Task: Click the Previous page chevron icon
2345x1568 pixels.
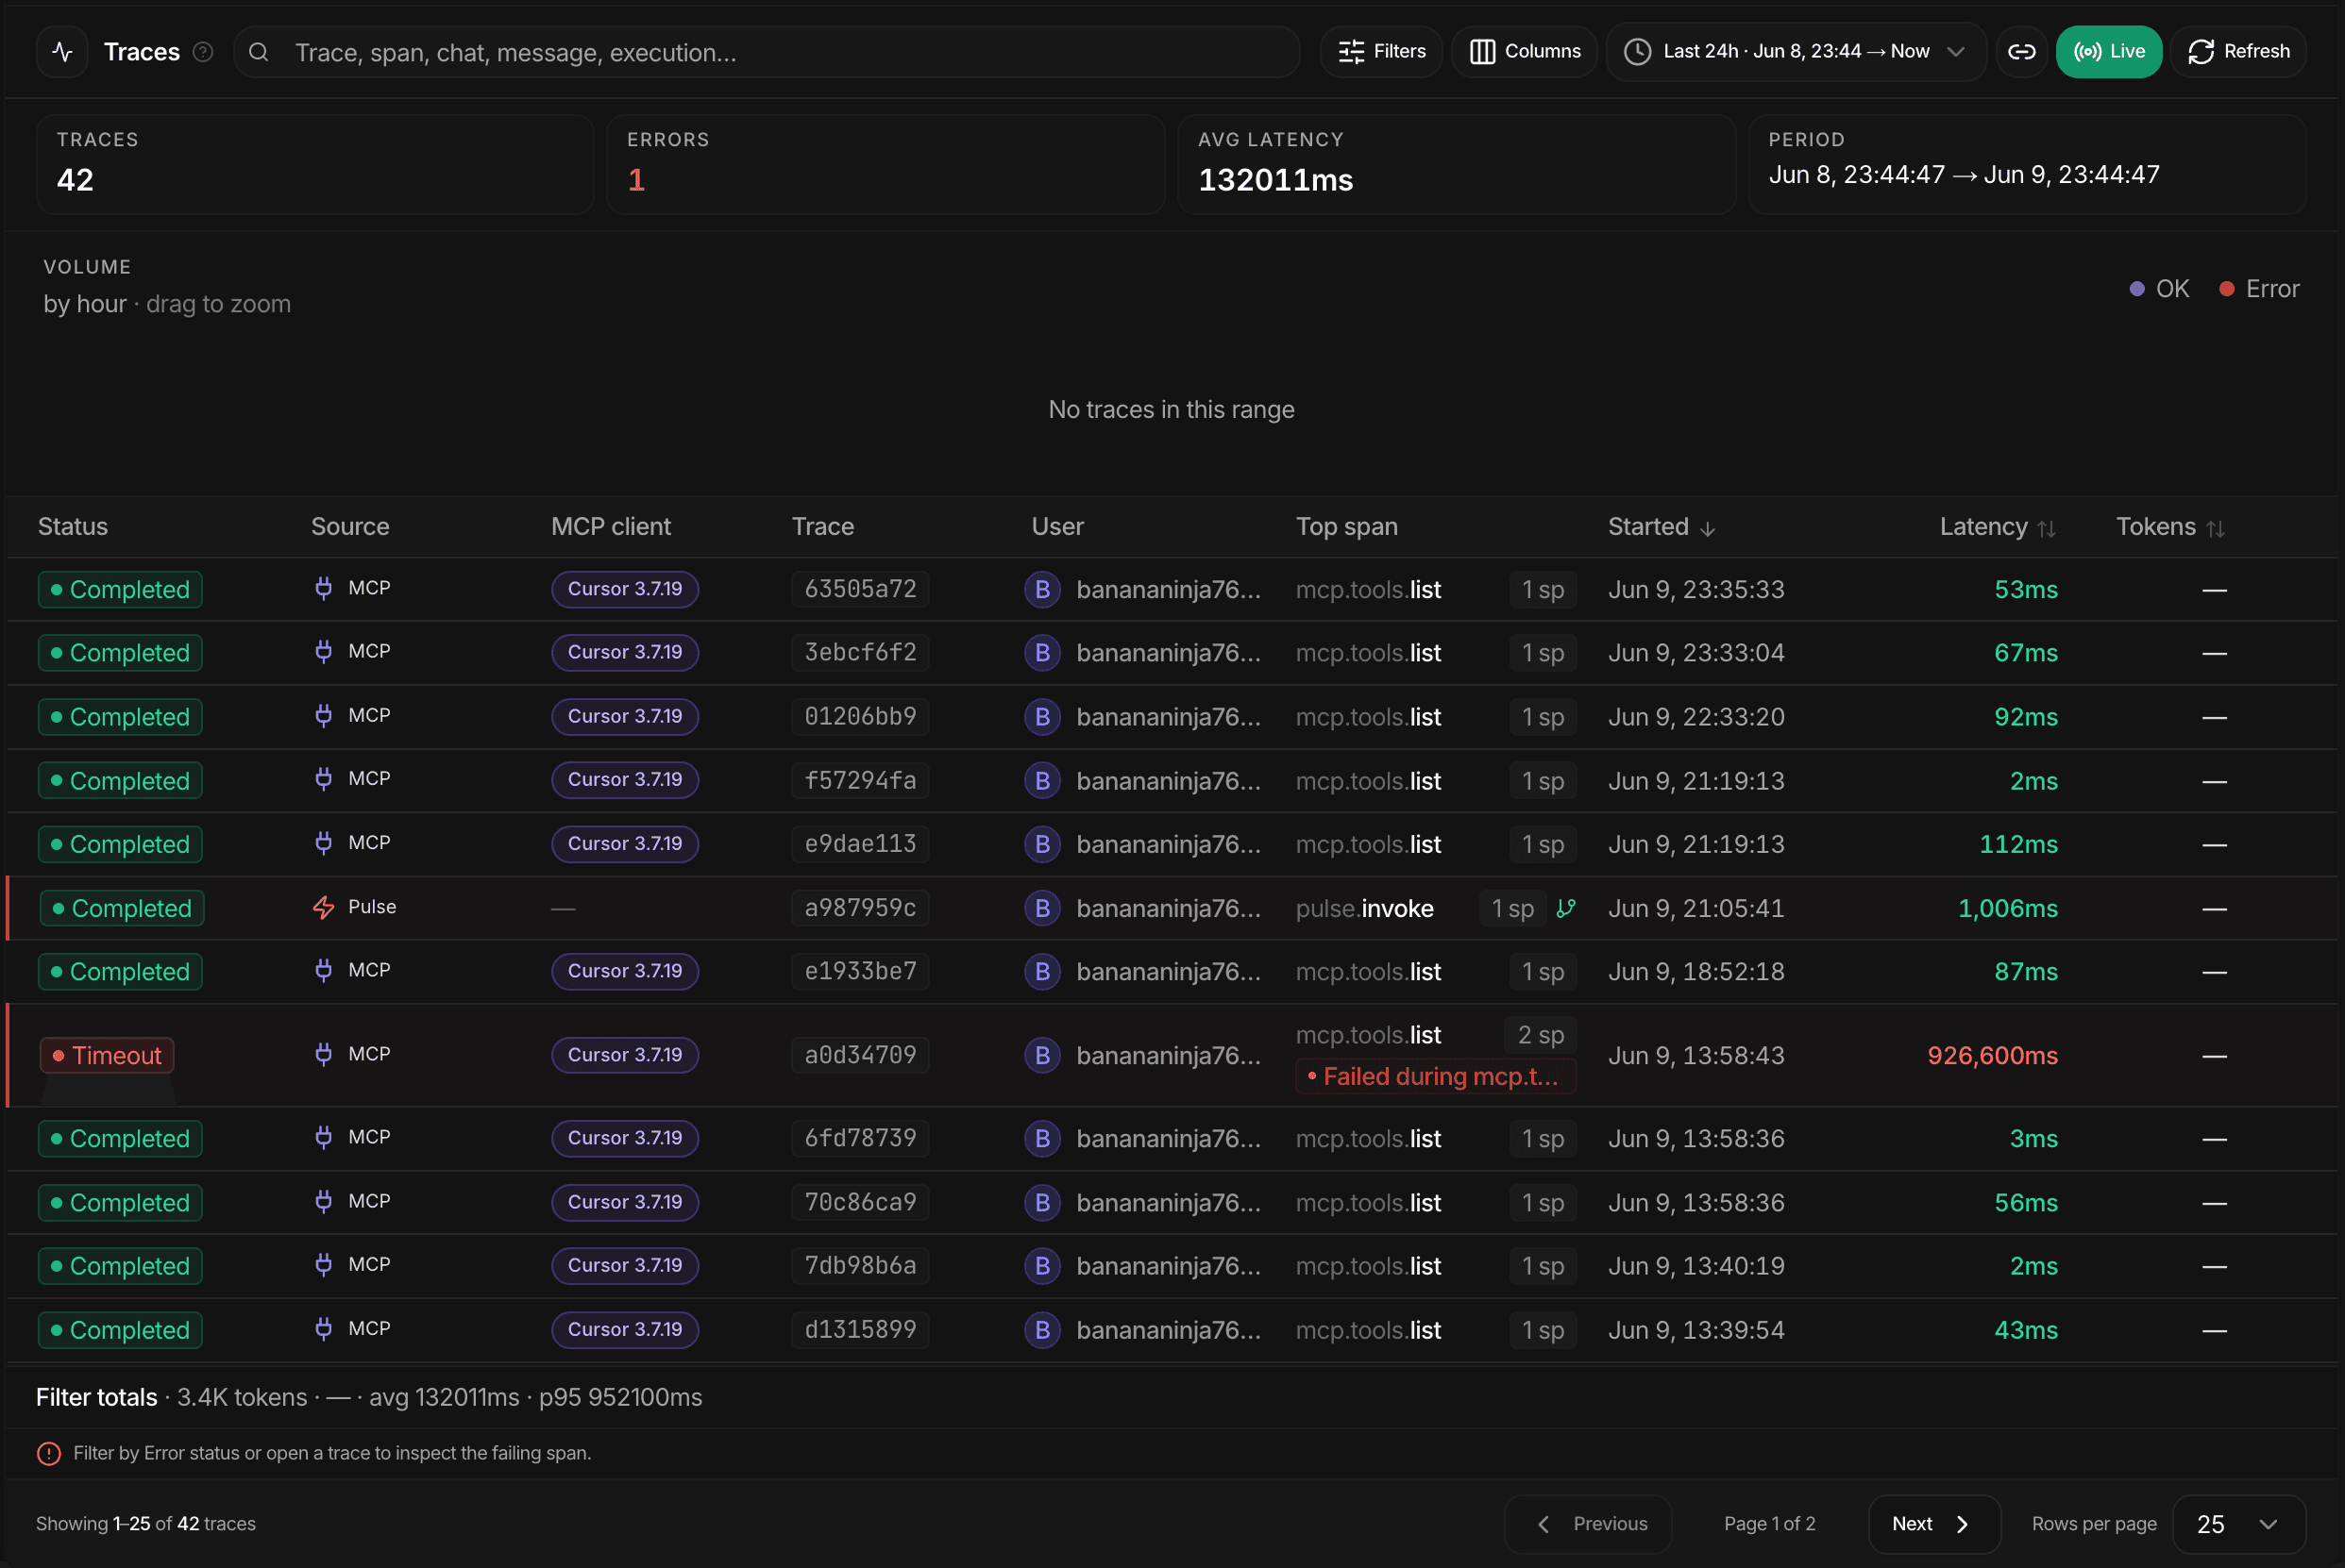Action: point(1544,1524)
